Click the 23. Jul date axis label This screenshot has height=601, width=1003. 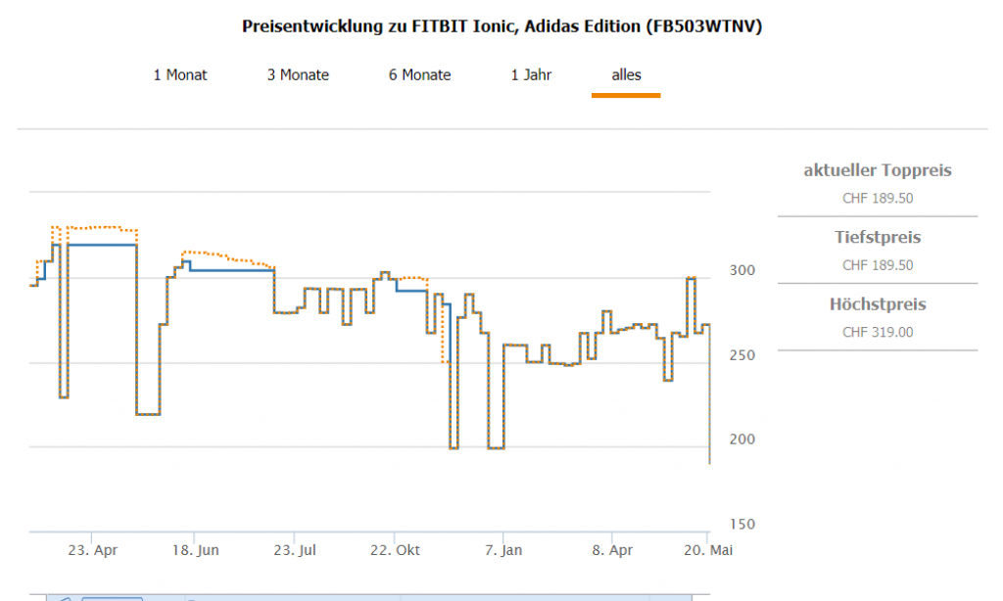(297, 551)
